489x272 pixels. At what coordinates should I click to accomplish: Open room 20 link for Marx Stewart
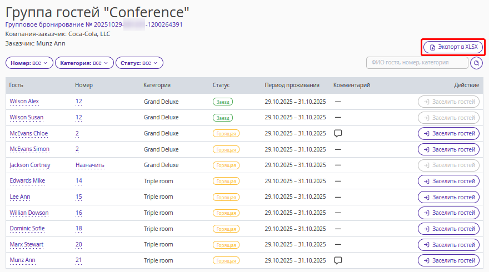(79, 245)
